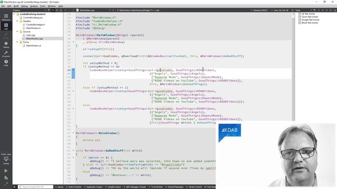Show the QML Debugger Console pane
The width and height of the screenshot is (337, 189).
pyautogui.click(x=135, y=187)
